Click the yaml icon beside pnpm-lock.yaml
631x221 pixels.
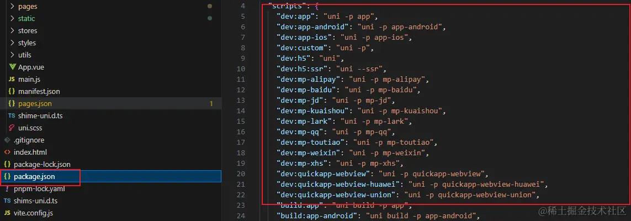[x=7, y=189]
